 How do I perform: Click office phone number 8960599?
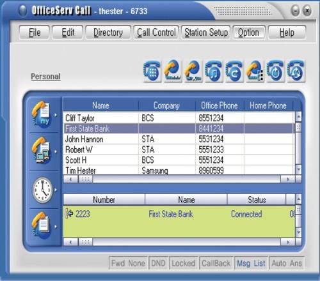[x=211, y=171]
